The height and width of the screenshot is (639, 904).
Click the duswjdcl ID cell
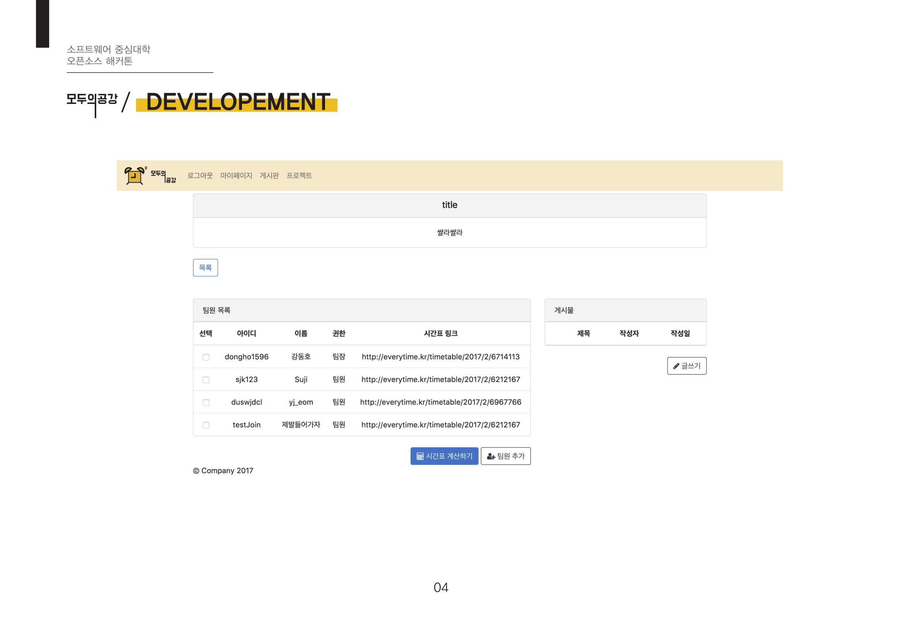coord(247,402)
